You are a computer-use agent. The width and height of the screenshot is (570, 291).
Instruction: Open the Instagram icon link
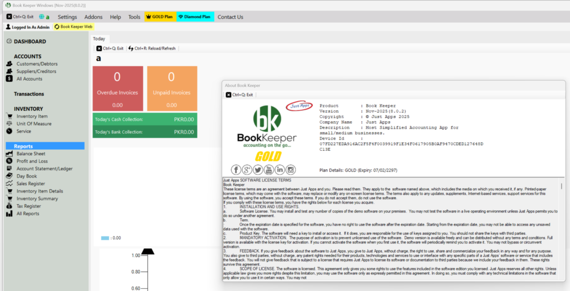pos(291,170)
